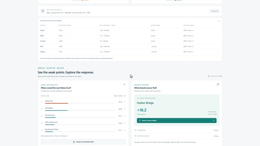Viewport: 260px width, 146px height.
Task: Toggle View district travel time & isolation header
Action: [x=130, y=21]
